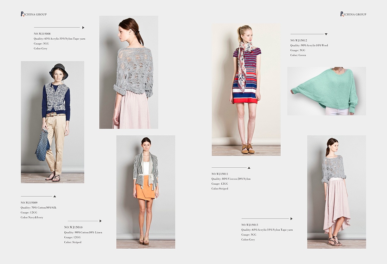Click the Richina Group logo at top left

pyautogui.click(x=33, y=14)
